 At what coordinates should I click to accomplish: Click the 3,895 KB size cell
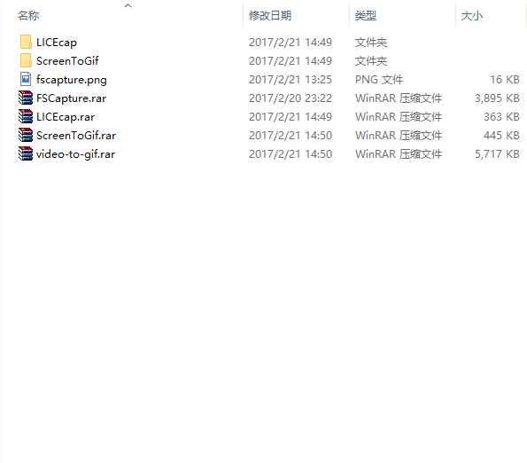tap(497, 98)
